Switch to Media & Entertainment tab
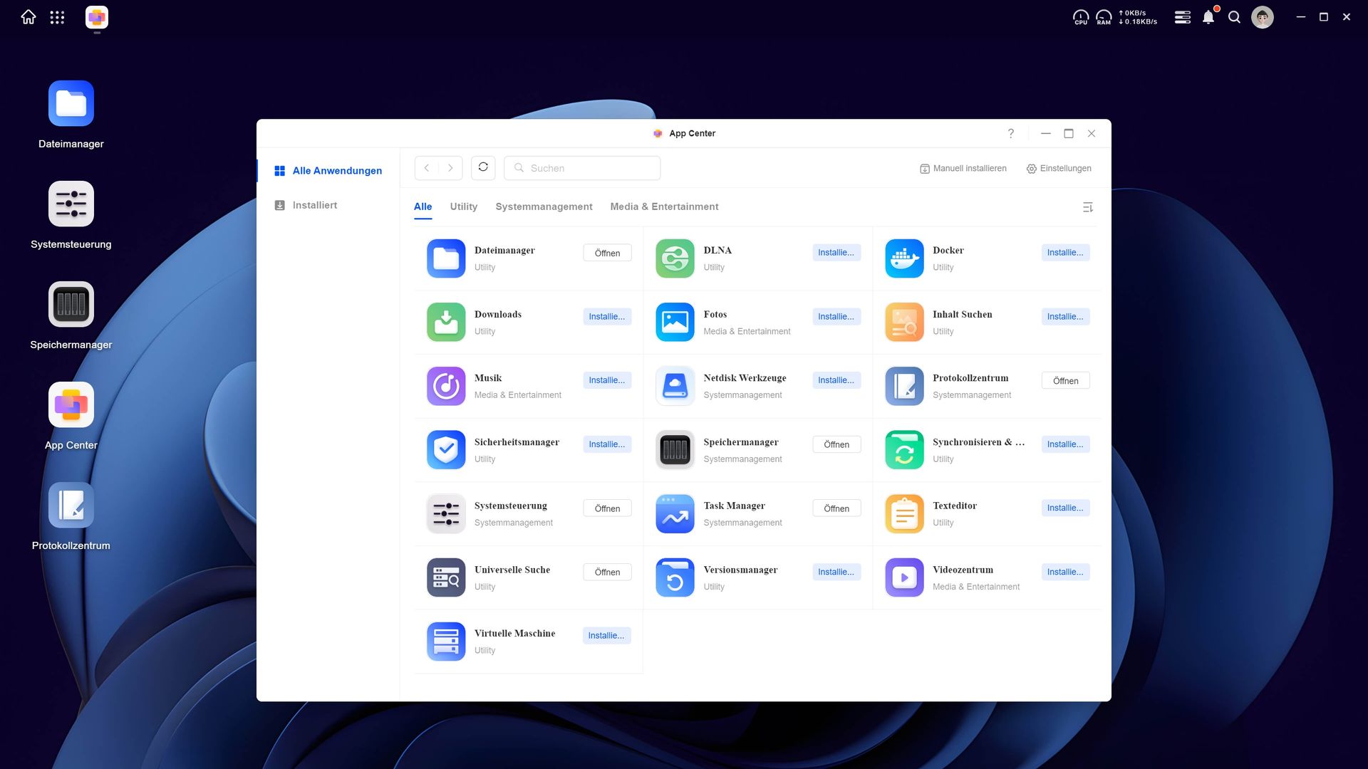The width and height of the screenshot is (1368, 769). pos(664,206)
